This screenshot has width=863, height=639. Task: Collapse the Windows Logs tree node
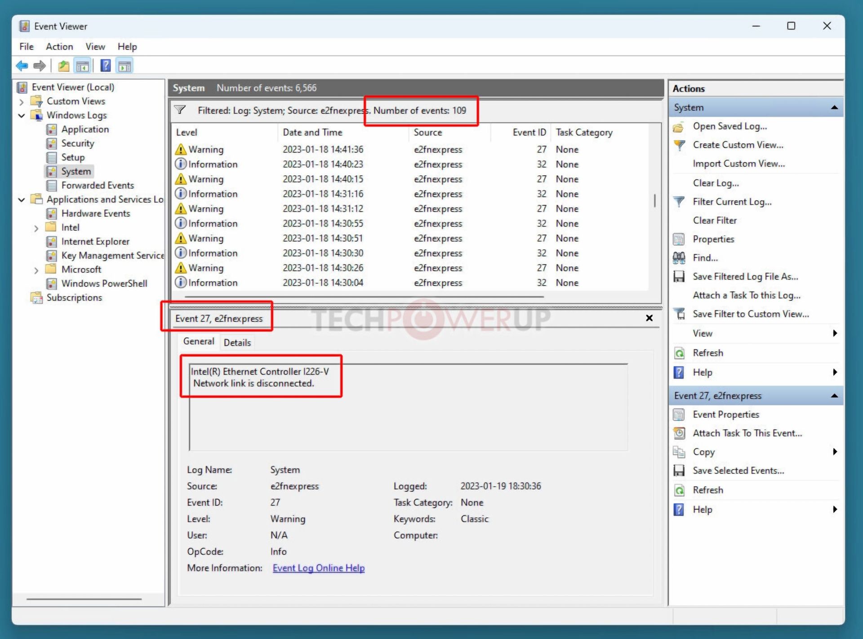(22, 115)
